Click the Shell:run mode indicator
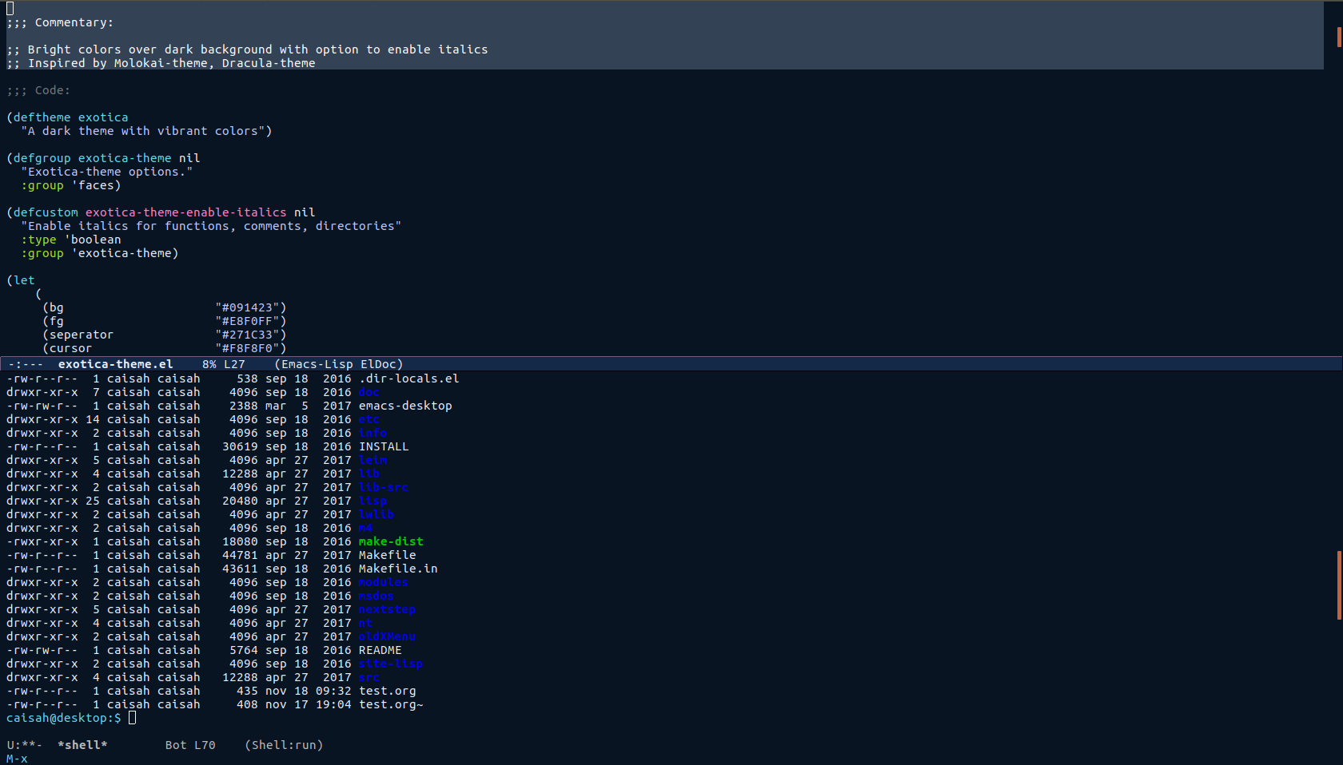 [284, 745]
